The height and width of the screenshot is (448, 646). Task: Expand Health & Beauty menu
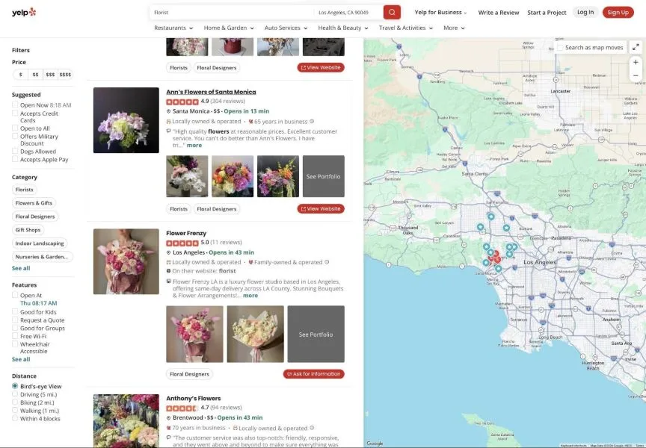point(342,28)
